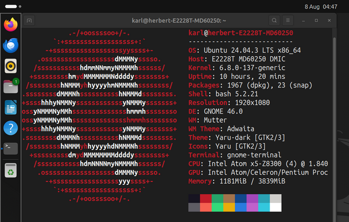Click the Kernel value 6.8.0-137-generic

click(x=252, y=68)
